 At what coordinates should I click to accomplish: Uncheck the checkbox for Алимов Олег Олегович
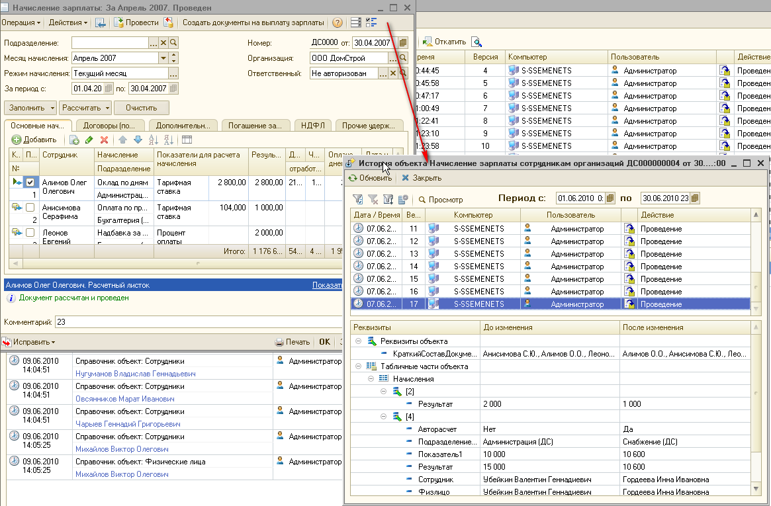tap(30, 183)
